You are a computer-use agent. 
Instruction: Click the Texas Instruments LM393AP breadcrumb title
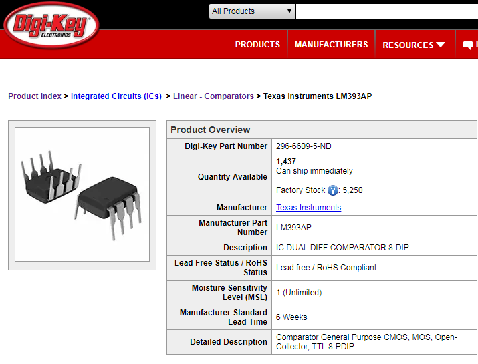click(318, 96)
